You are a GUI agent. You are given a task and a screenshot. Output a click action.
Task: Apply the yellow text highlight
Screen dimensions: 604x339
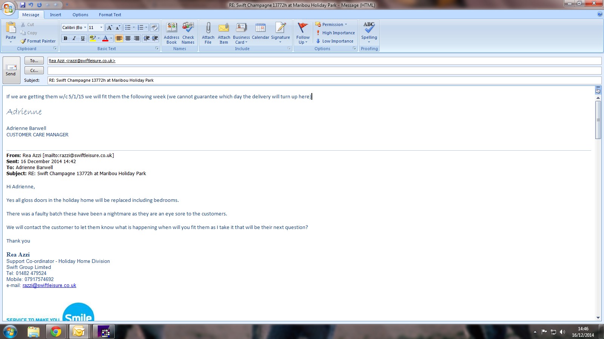[x=92, y=38]
